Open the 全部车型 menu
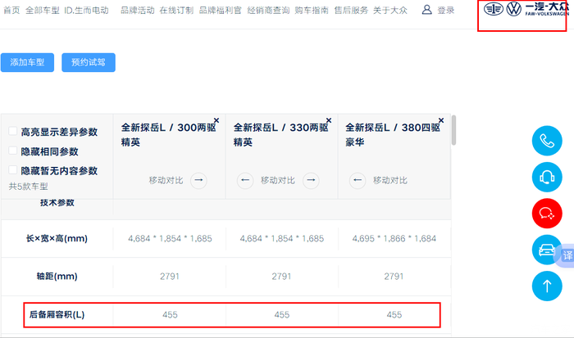The image size is (574, 338). [x=42, y=11]
